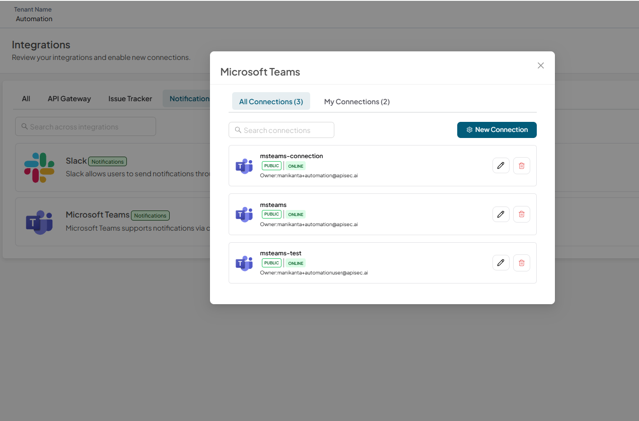Click the Microsoft Teams integration card logo
Screen dimensions: 639x421
tap(39, 222)
